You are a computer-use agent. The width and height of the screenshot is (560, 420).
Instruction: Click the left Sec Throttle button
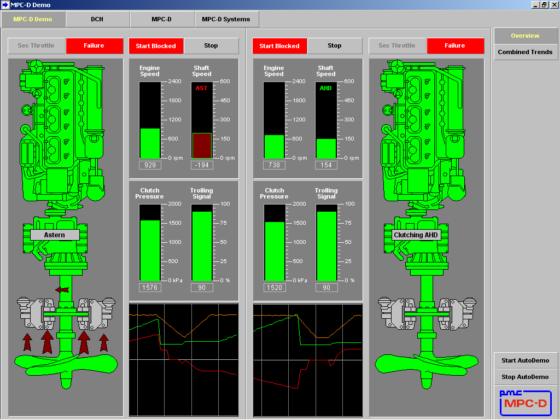click(36, 46)
